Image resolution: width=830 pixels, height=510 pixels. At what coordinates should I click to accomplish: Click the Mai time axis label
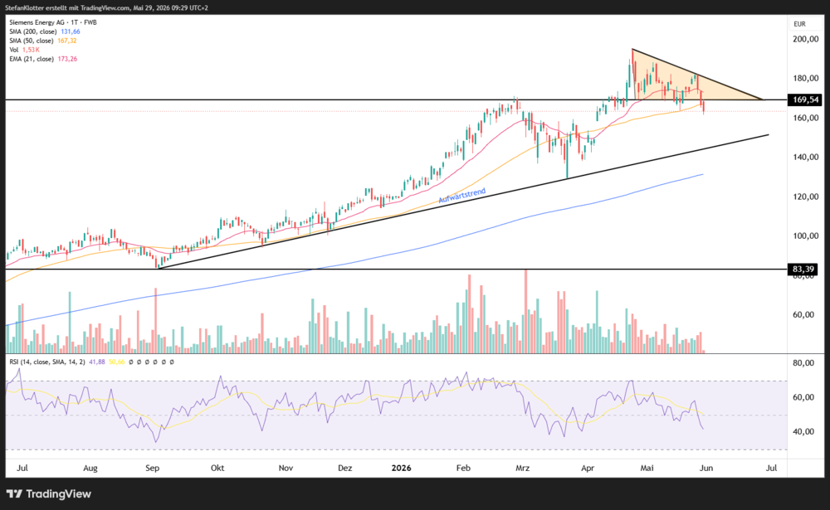coord(647,469)
